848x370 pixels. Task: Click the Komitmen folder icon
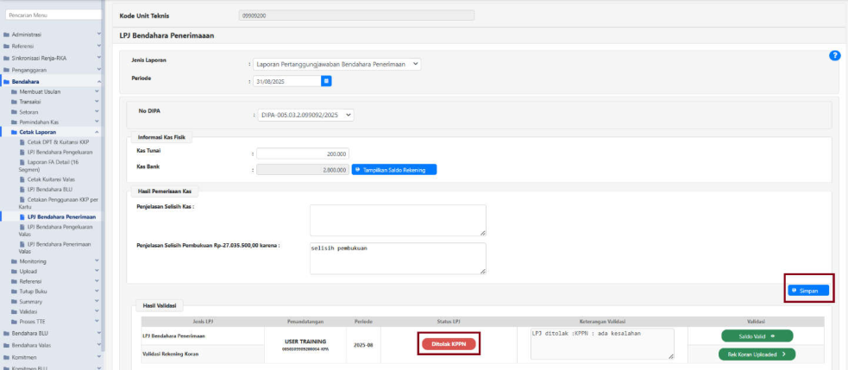[6, 356]
